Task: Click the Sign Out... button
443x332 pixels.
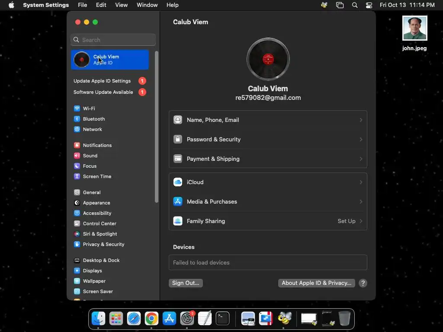Action: click(186, 283)
